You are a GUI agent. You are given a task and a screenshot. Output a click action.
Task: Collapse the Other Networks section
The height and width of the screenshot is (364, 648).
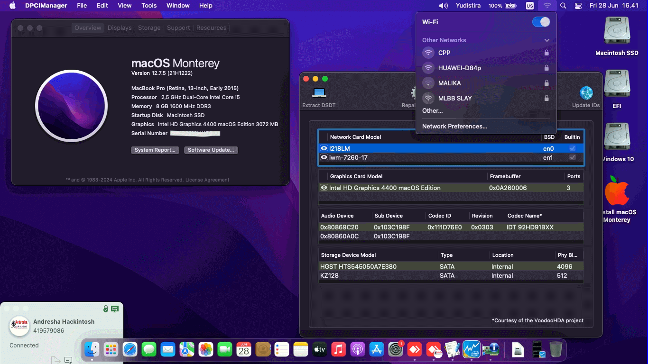tap(546, 40)
